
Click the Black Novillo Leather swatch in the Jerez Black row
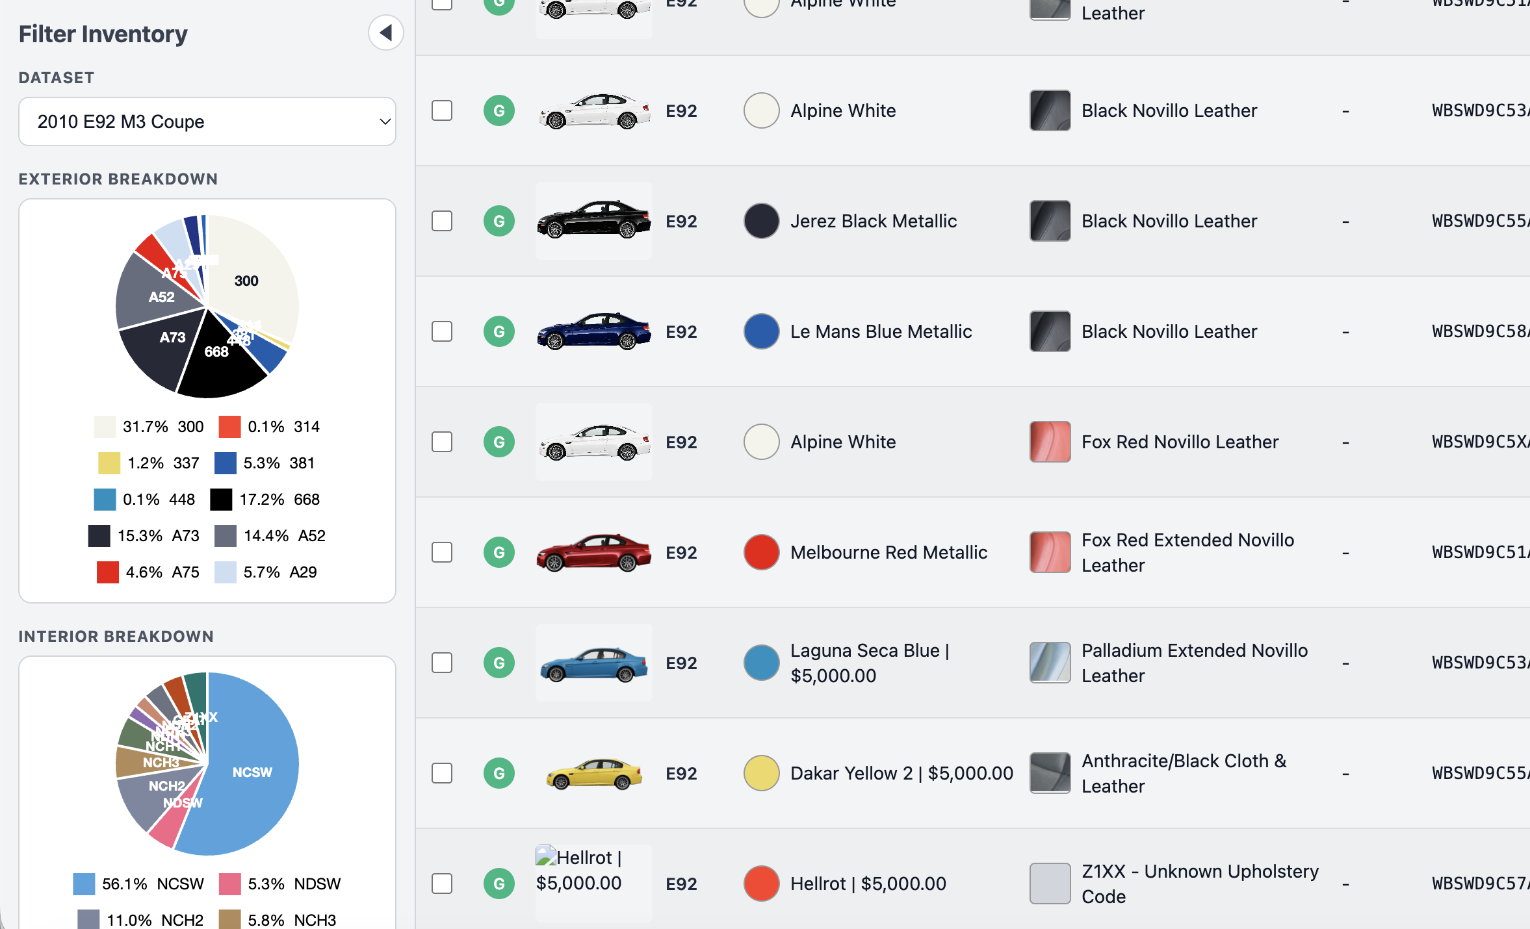pos(1050,221)
